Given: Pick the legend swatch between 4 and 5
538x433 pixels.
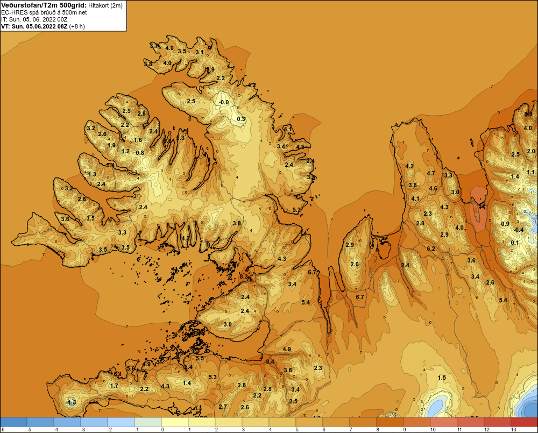Looking at the screenshot, I should pos(282,422).
